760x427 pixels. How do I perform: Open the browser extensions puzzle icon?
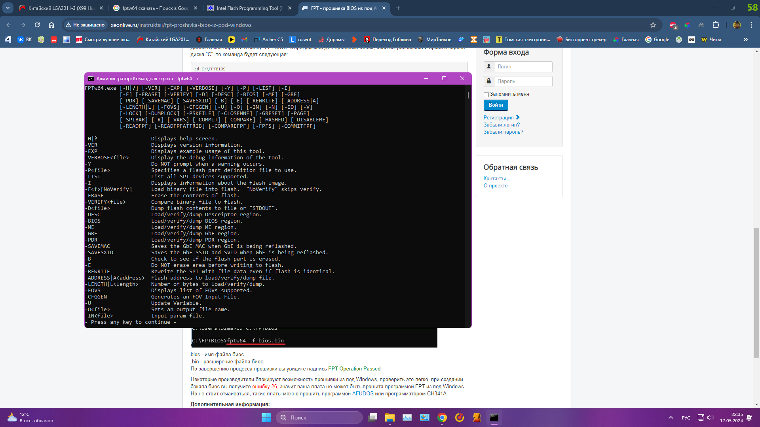pos(716,25)
